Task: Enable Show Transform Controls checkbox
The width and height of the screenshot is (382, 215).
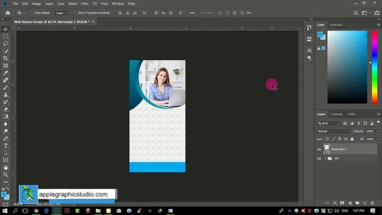Action: point(76,13)
